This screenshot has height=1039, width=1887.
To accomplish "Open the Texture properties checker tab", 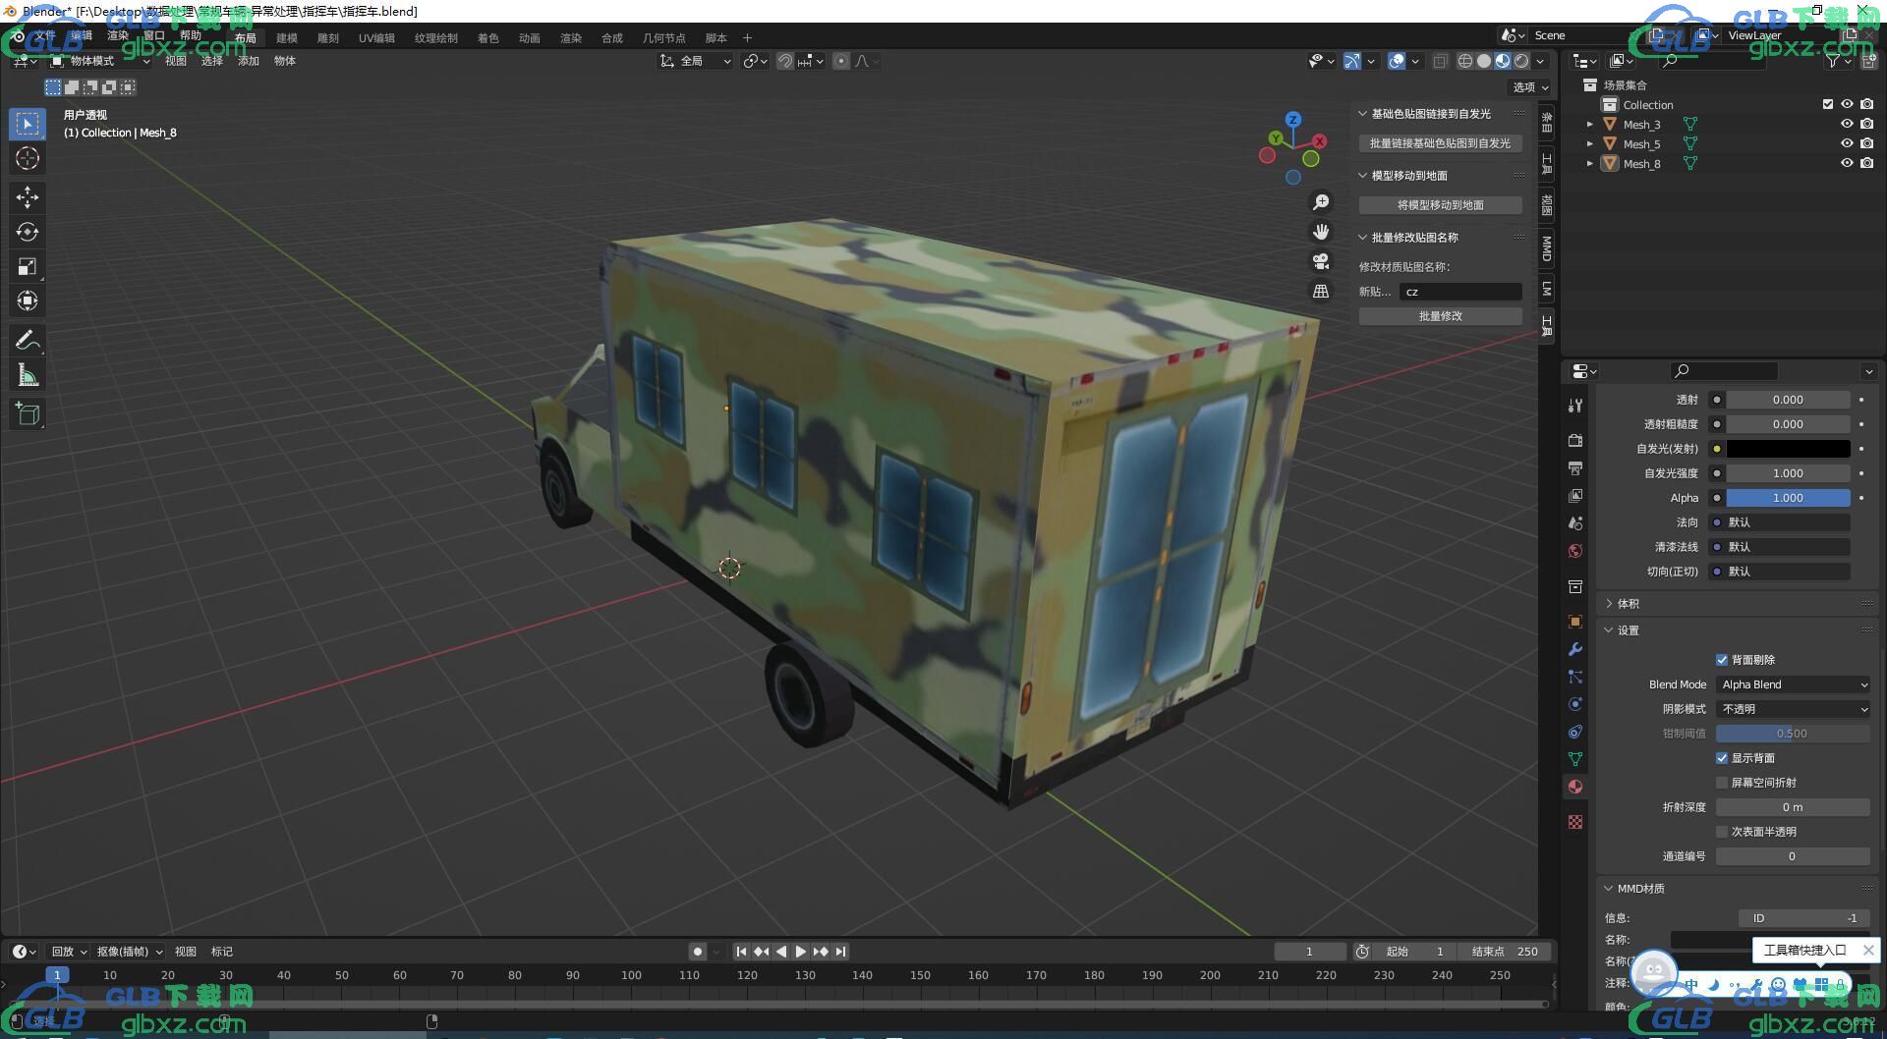I will coord(1575,822).
